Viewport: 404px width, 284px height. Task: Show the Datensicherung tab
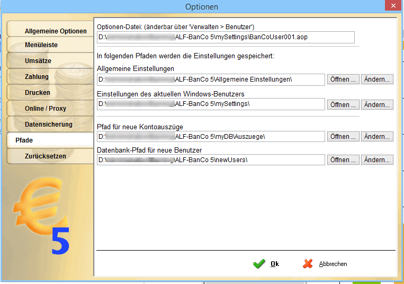click(x=50, y=125)
